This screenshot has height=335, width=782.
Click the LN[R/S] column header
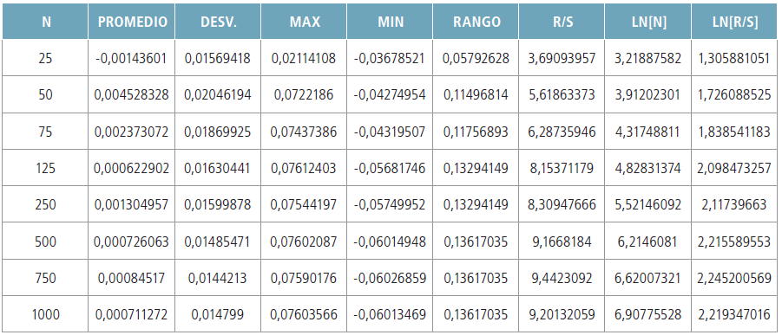tap(734, 22)
